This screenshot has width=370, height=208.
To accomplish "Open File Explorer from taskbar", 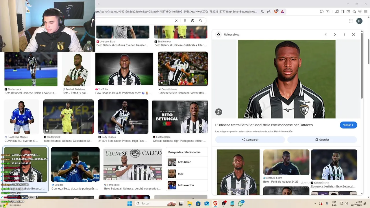I will 190,203.
